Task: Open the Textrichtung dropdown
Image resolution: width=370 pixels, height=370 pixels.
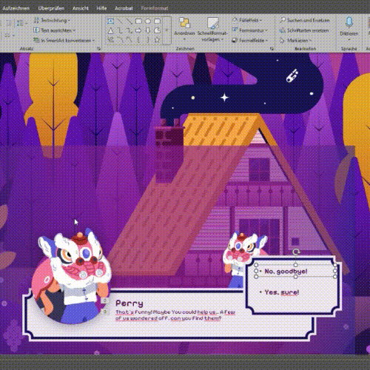Action: 52,20
